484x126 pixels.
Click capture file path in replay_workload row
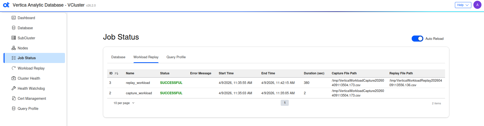tap(358, 83)
